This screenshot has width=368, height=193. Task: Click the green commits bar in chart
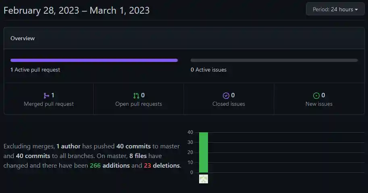[x=204, y=152]
